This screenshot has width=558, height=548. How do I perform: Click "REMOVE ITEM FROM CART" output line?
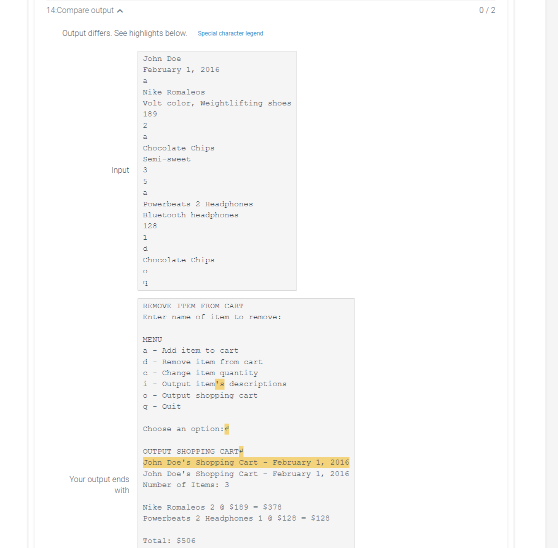coord(193,306)
